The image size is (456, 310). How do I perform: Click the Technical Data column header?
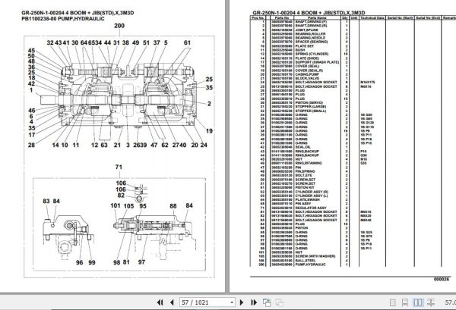372,18
